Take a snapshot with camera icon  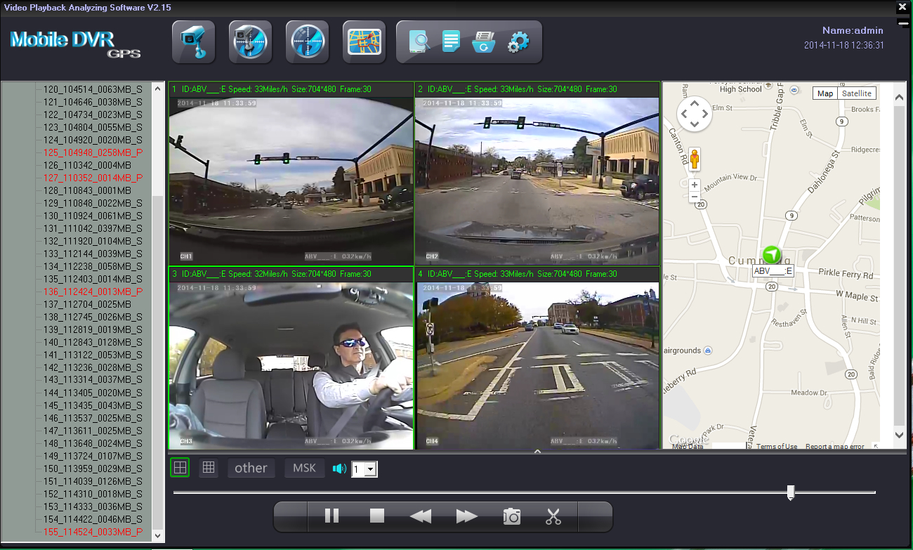(512, 516)
